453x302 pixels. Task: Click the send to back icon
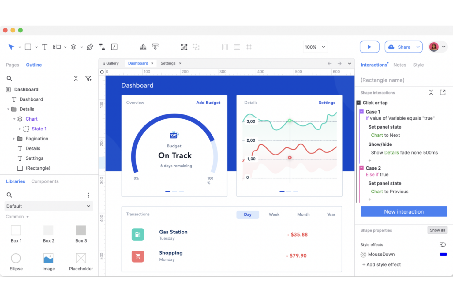tap(155, 47)
